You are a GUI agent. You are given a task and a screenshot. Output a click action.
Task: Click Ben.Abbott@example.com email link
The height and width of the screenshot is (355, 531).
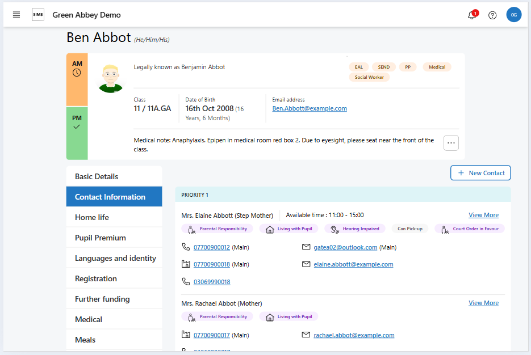(x=310, y=108)
